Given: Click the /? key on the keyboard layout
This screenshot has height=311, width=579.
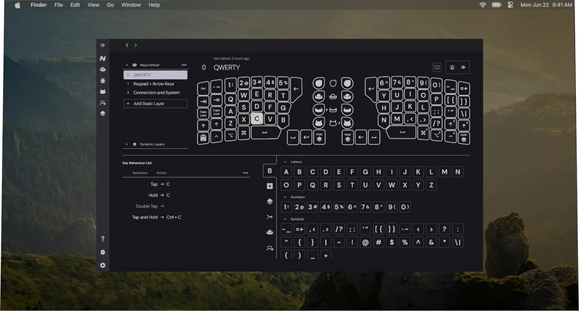Looking at the screenshot, I should 437,123.
